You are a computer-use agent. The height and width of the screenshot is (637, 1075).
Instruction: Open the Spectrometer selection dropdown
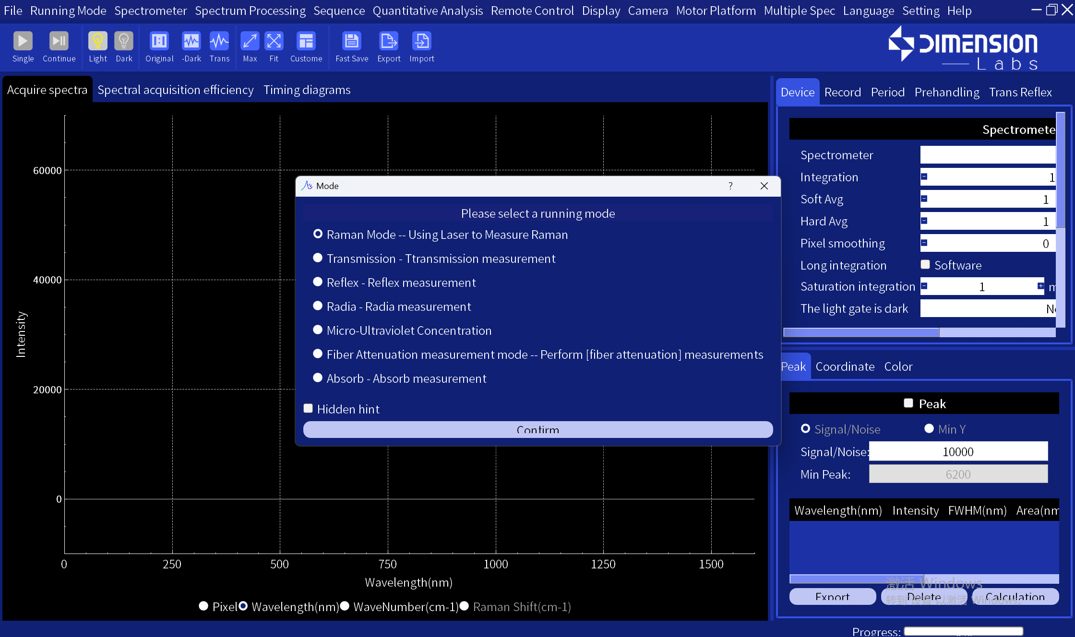(987, 155)
